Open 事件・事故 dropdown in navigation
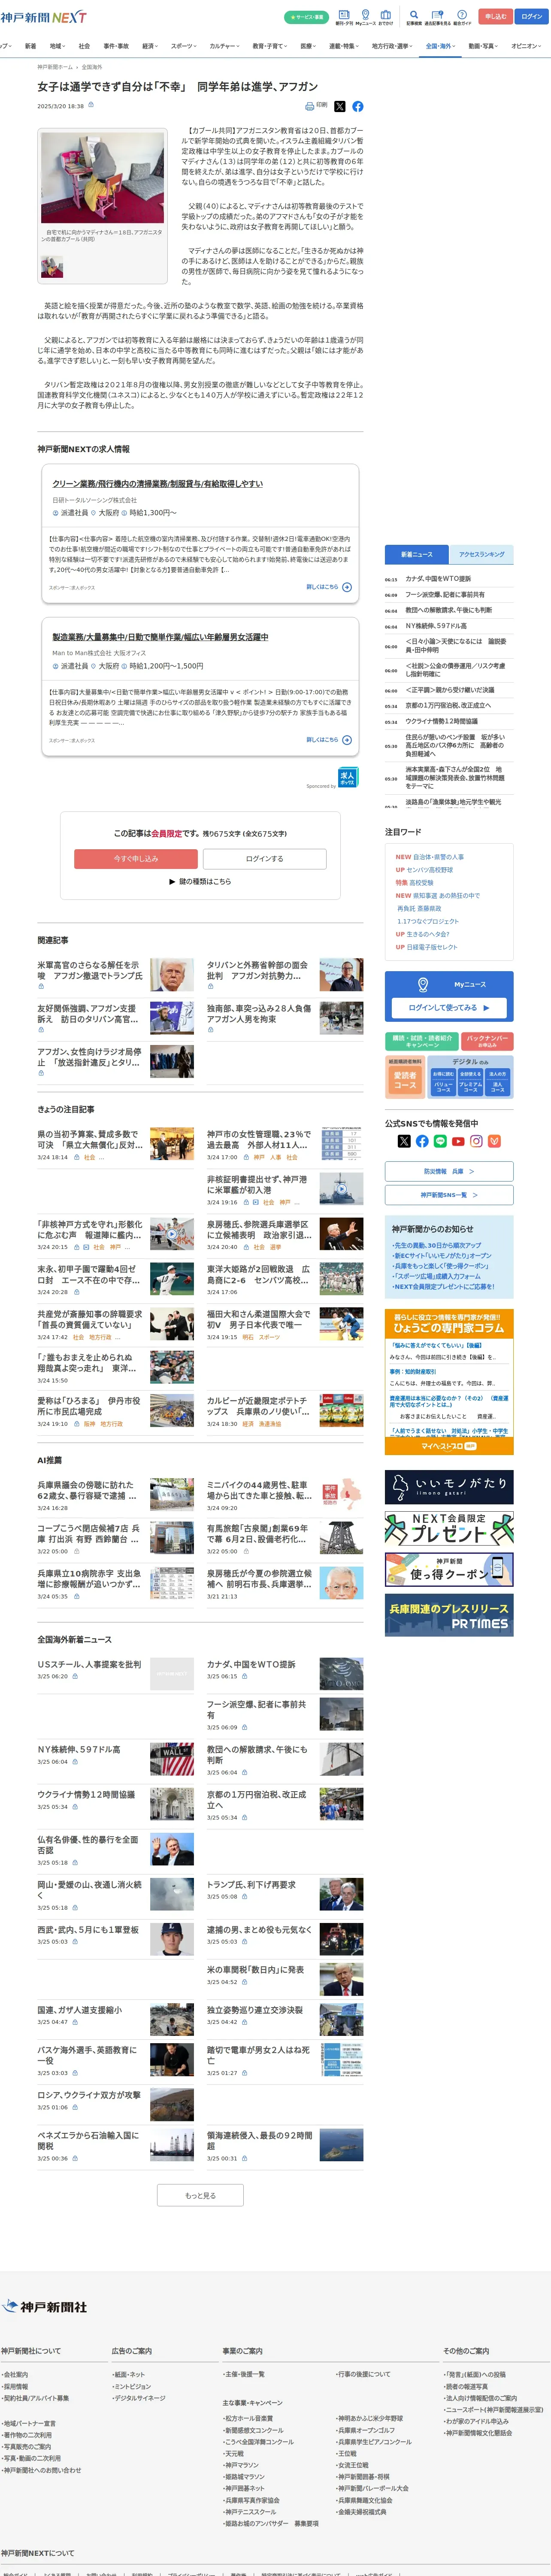The image size is (551, 2576). (x=116, y=46)
